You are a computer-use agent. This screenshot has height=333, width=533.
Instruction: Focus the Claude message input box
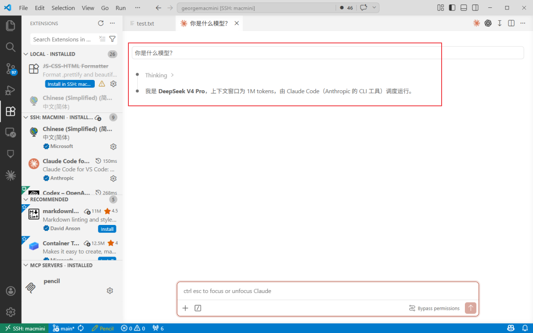point(328,291)
